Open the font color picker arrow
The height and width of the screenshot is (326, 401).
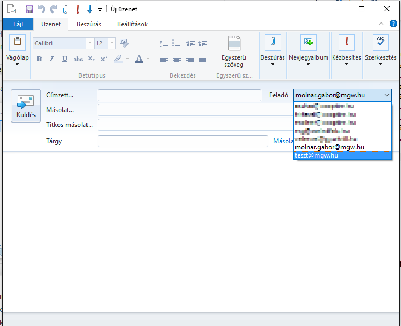pos(148,59)
